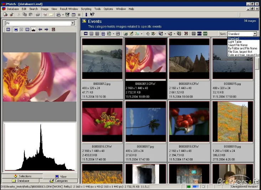261x190 pixels.
Task: Click the pencil edit icon in result toolbar
Action: pos(131,34)
